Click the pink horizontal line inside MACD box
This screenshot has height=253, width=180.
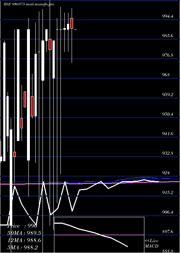click(x=99, y=235)
